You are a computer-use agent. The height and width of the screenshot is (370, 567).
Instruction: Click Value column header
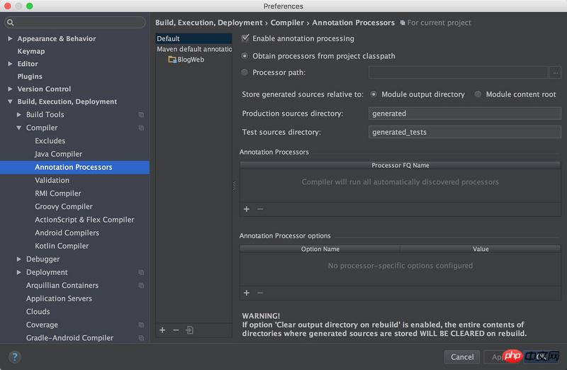(481, 249)
